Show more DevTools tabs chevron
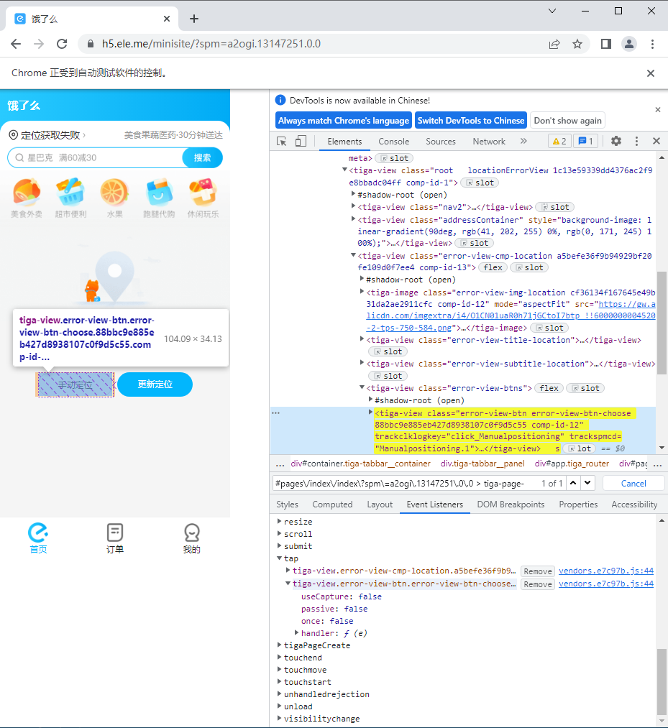 pyautogui.click(x=523, y=141)
